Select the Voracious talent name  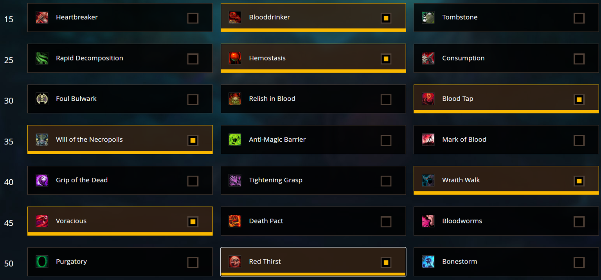tap(71, 221)
